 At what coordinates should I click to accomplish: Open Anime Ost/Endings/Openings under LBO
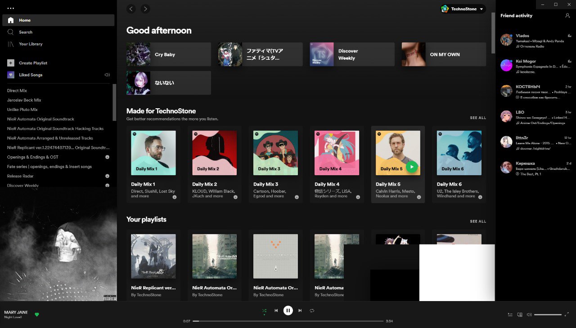(543, 123)
